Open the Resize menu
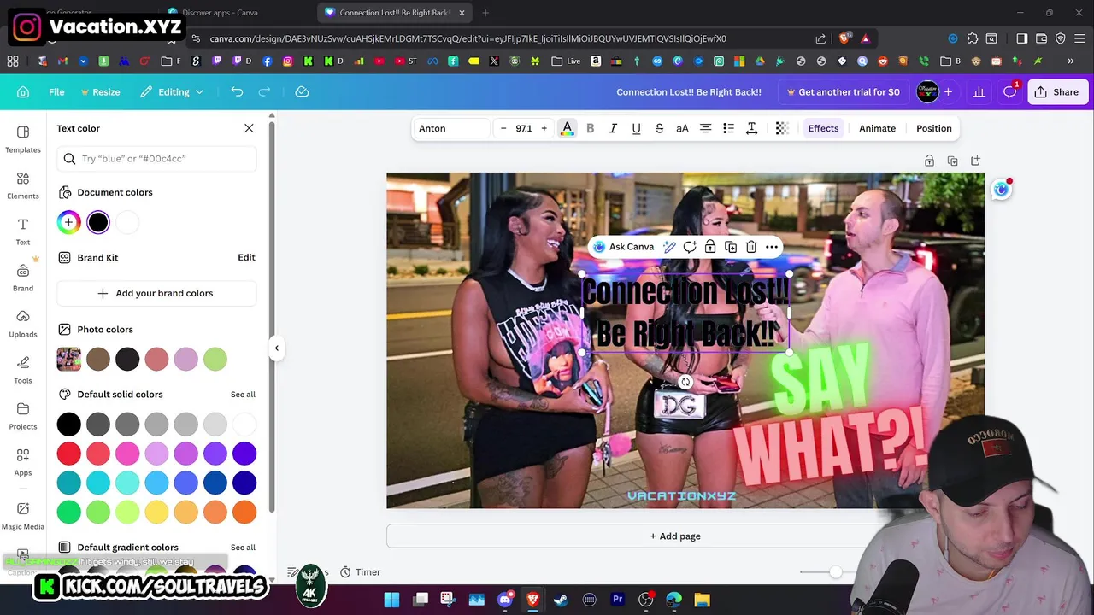Image resolution: width=1094 pixels, height=615 pixels. (x=100, y=91)
